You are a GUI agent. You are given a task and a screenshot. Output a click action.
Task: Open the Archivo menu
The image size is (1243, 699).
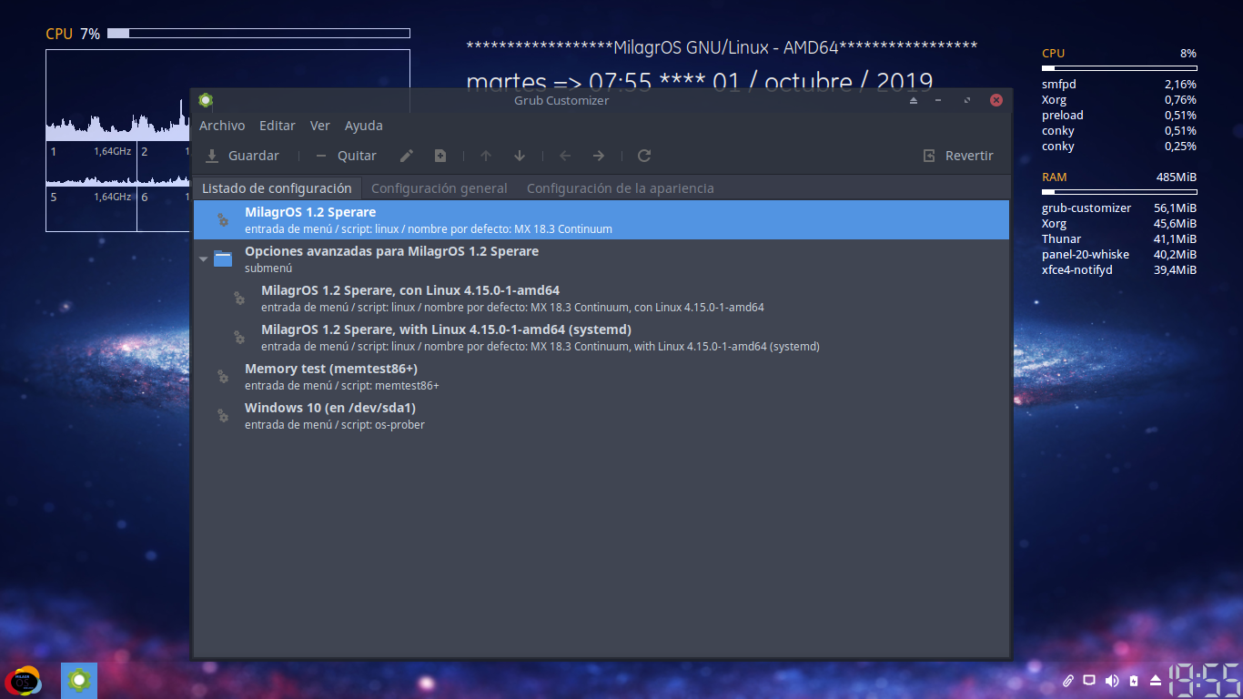click(222, 126)
